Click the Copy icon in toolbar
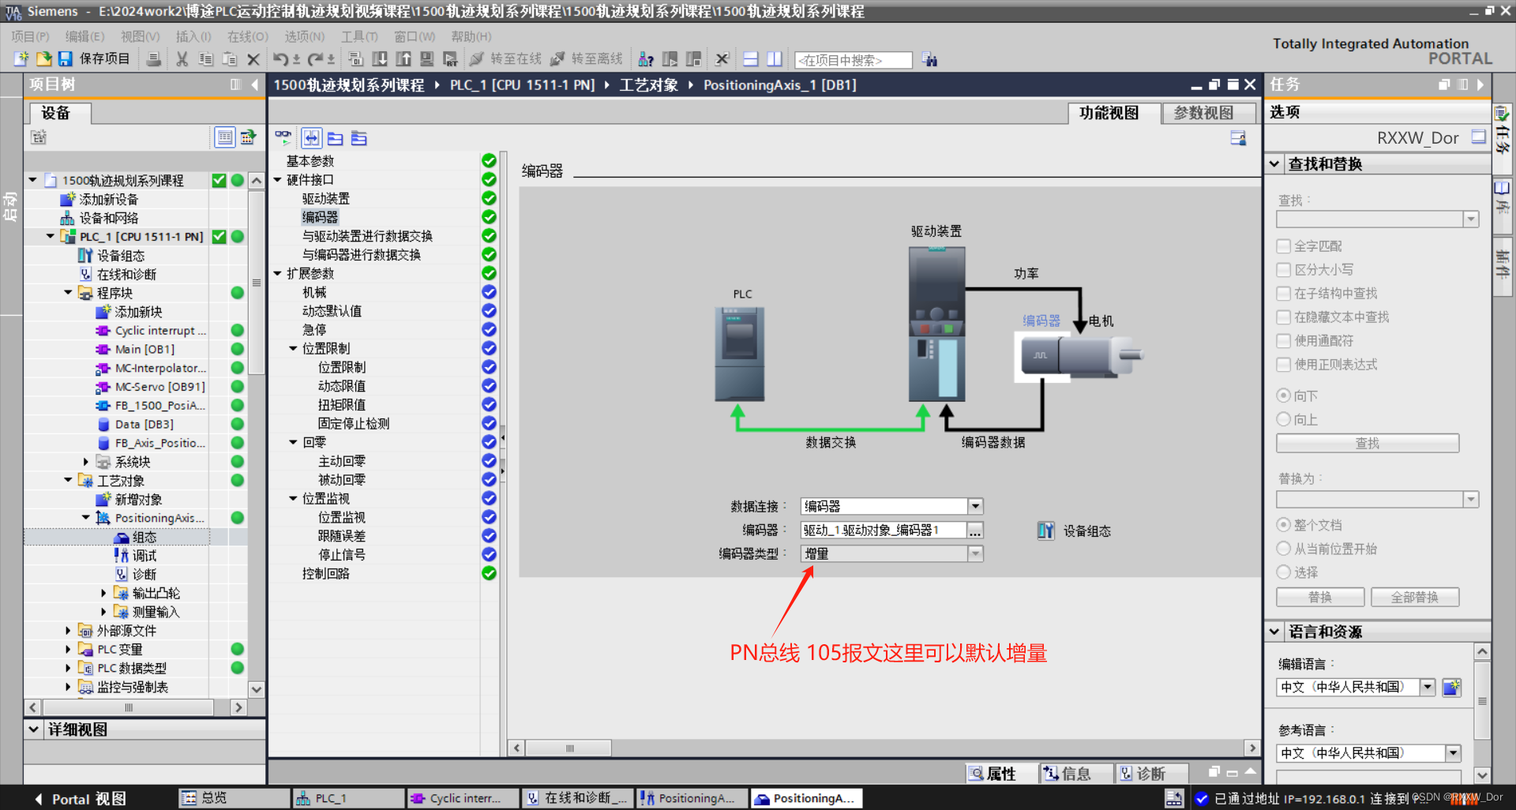This screenshot has height=810, width=1516. pos(206,59)
